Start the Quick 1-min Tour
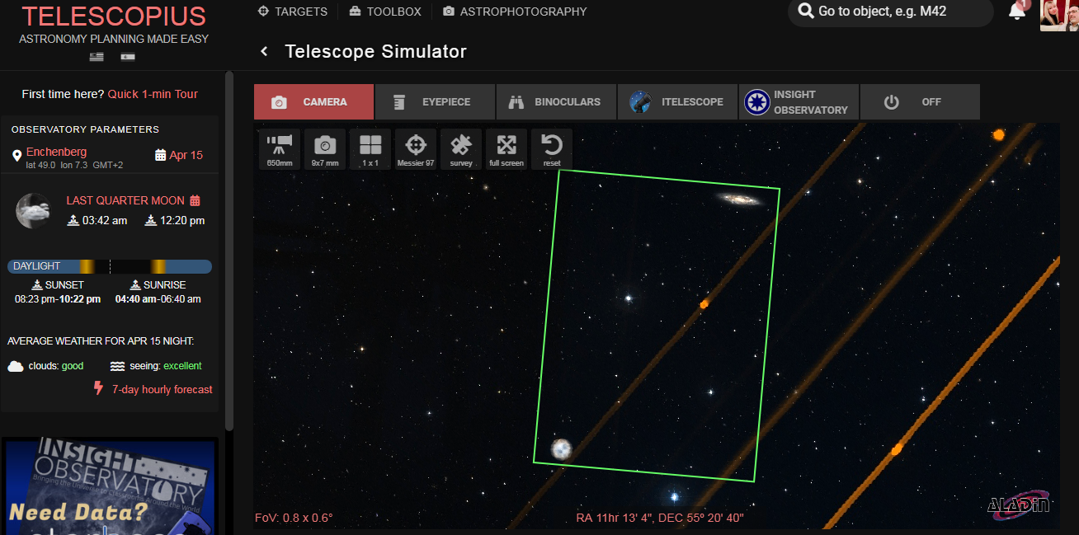 153,94
